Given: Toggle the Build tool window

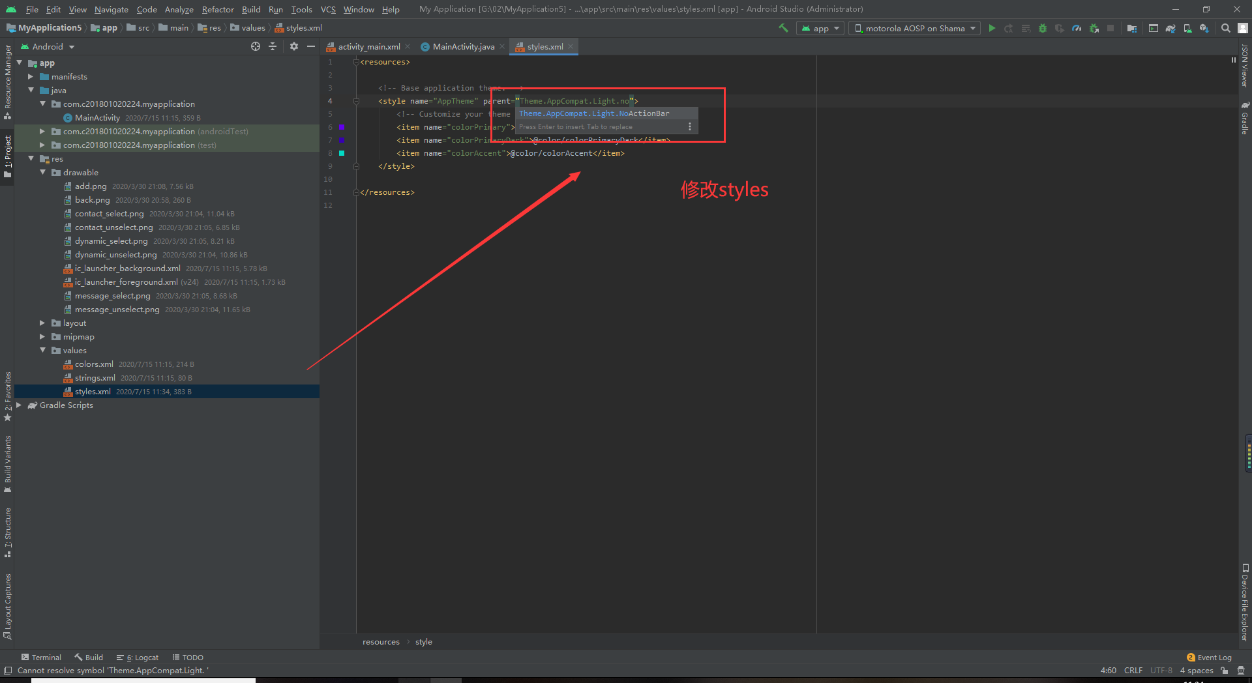Looking at the screenshot, I should [x=89, y=658].
